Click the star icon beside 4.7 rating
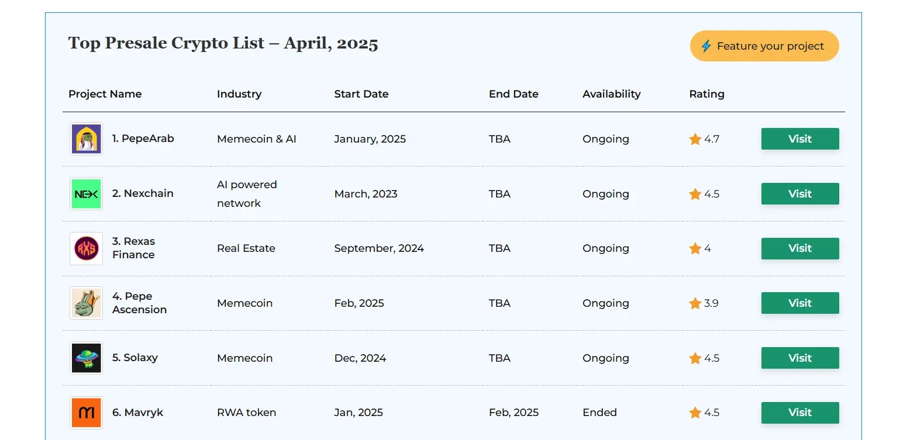The image size is (903, 440). point(695,139)
